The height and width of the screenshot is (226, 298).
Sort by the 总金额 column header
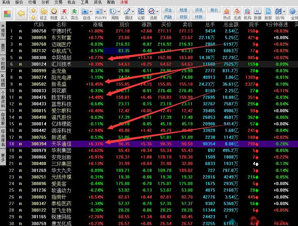coord(231,25)
